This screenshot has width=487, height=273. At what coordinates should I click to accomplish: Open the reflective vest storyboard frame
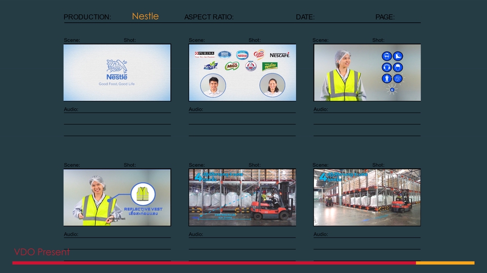tap(117, 198)
